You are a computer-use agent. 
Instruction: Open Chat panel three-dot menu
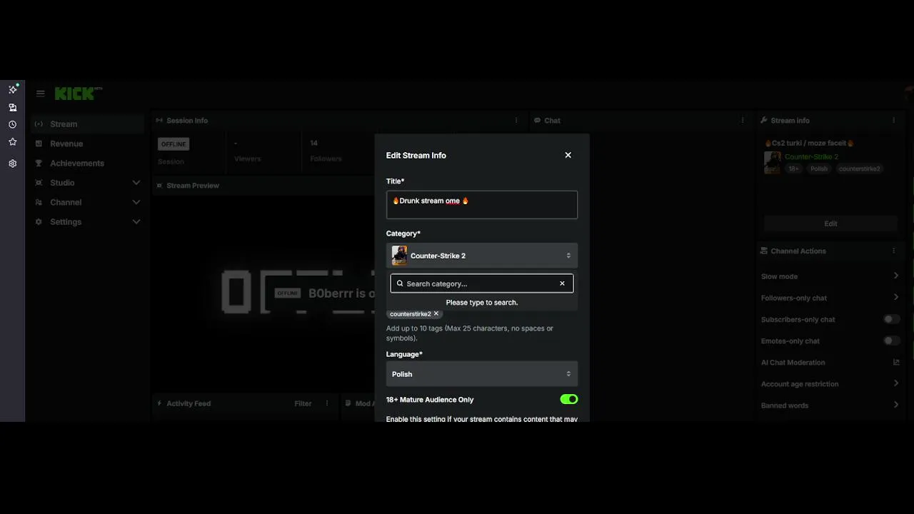click(x=743, y=121)
